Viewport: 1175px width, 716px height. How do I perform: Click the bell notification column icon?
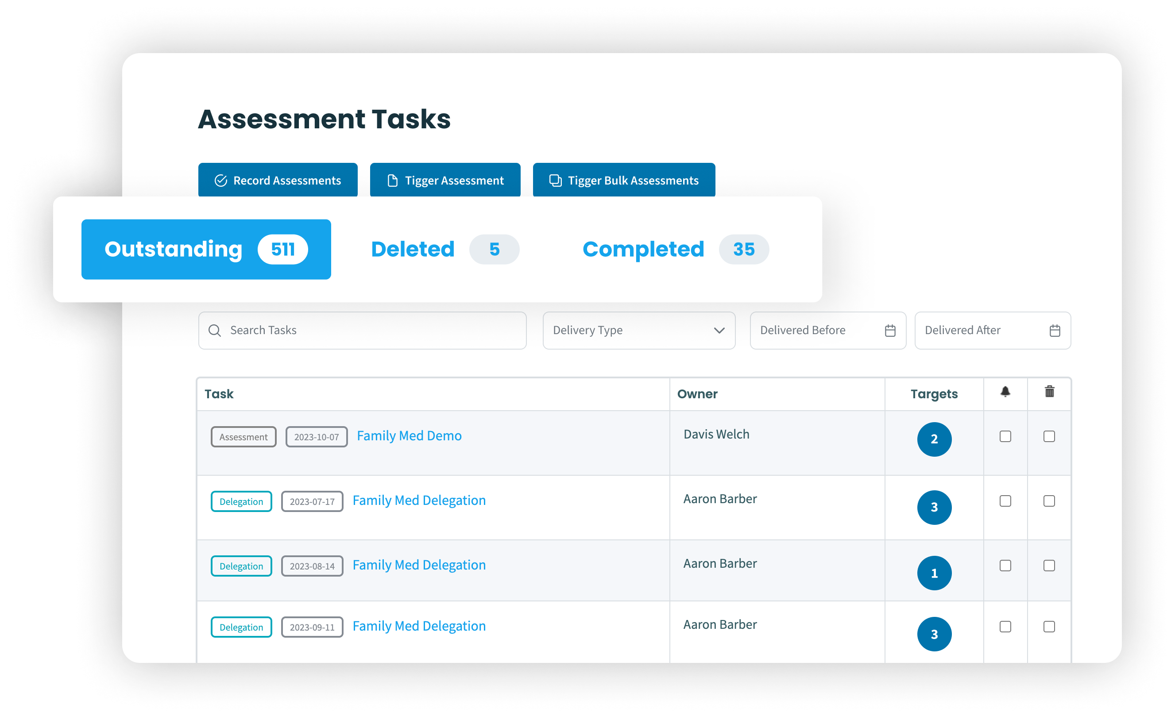[1005, 392]
